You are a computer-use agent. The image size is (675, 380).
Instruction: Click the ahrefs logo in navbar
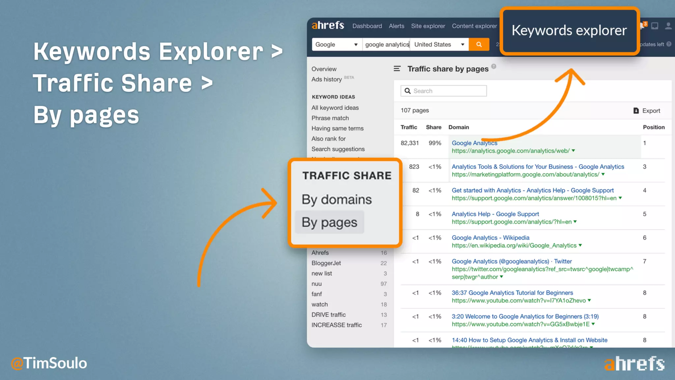(328, 25)
